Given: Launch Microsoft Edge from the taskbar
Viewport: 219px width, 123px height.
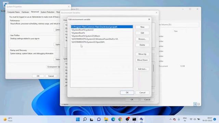Looking at the screenshot, I should point(113,119).
